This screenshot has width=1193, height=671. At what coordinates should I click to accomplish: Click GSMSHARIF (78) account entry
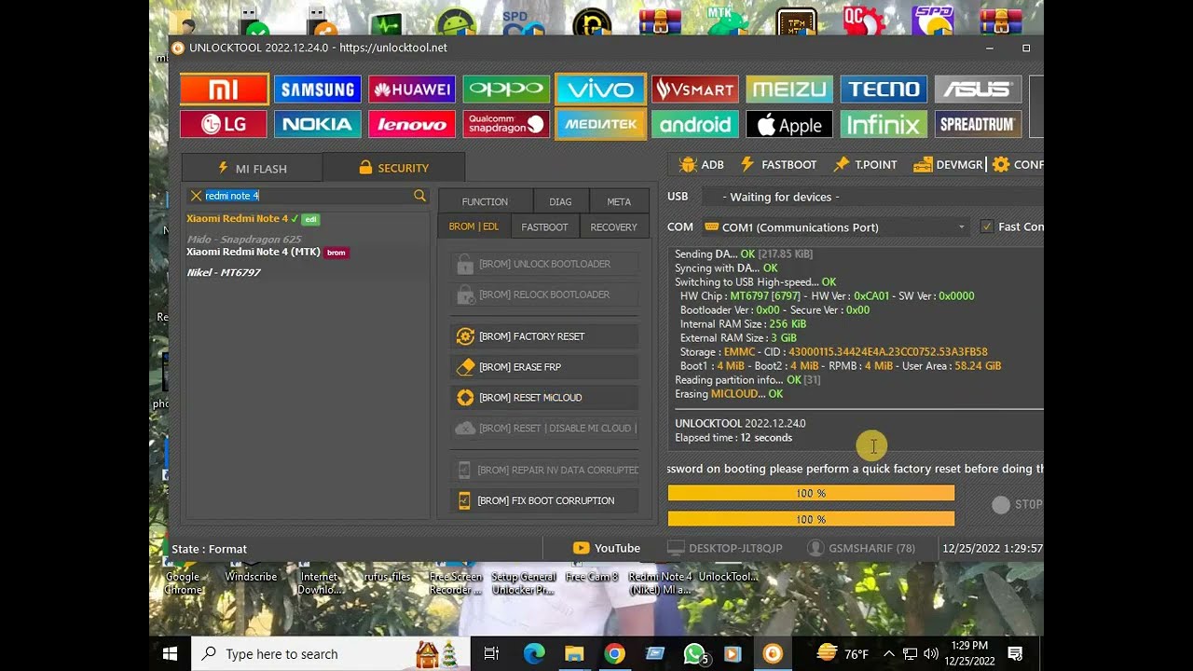pyautogui.click(x=861, y=549)
